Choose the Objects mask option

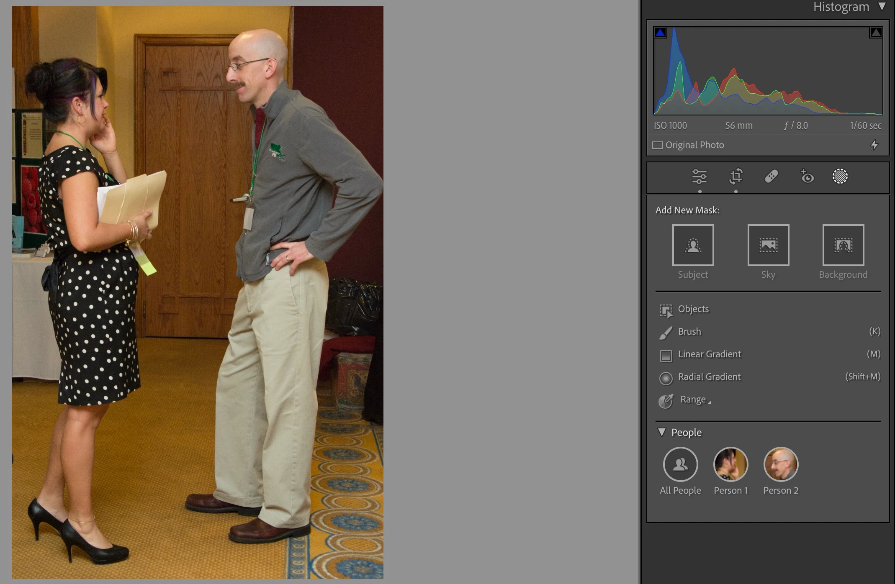[x=693, y=309]
